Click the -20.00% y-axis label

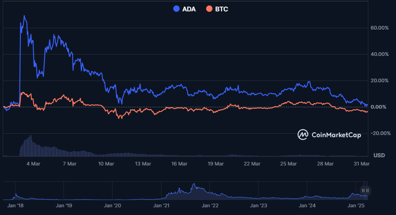point(380,133)
